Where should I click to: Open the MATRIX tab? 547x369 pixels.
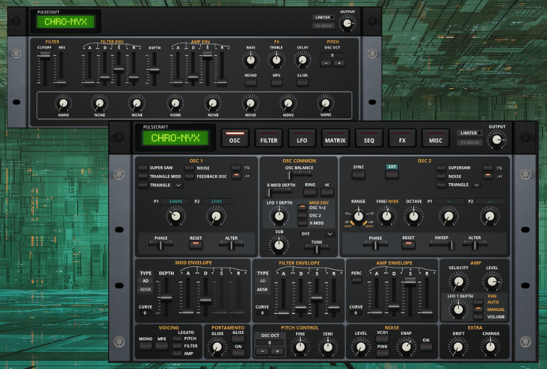335,138
